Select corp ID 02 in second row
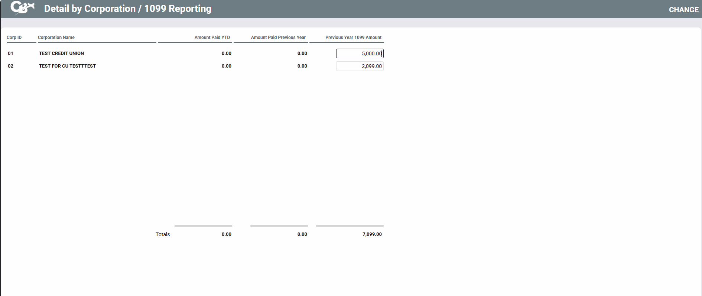This screenshot has height=296, width=702. (x=10, y=66)
